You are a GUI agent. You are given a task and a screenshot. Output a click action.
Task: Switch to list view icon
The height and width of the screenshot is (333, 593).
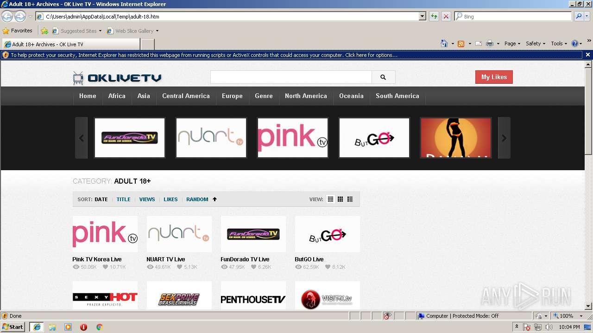(x=350, y=199)
